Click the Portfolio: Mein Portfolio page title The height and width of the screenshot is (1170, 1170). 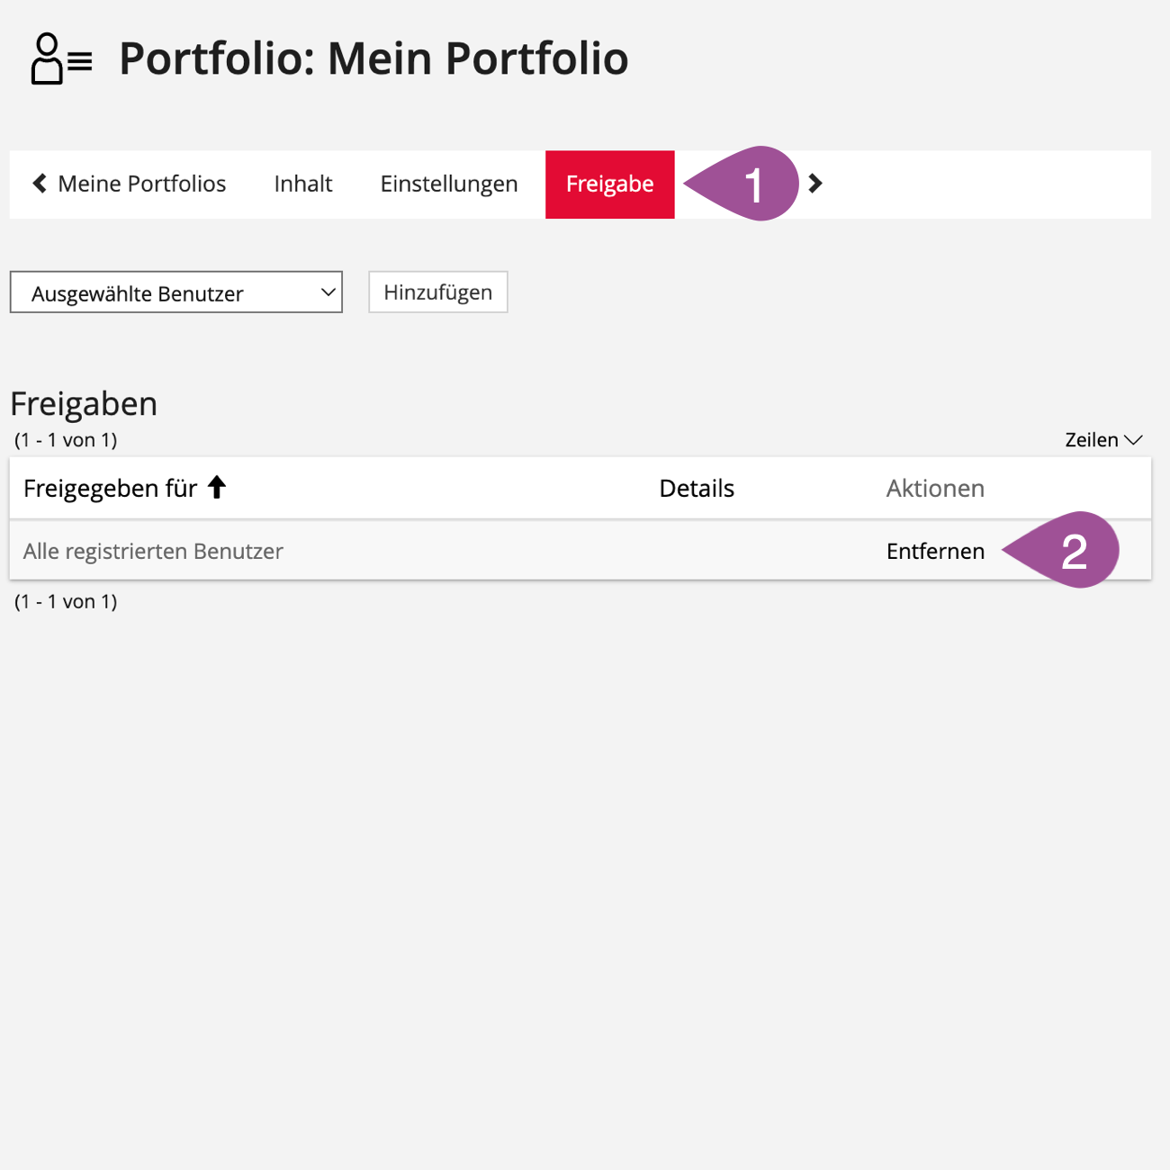373,58
